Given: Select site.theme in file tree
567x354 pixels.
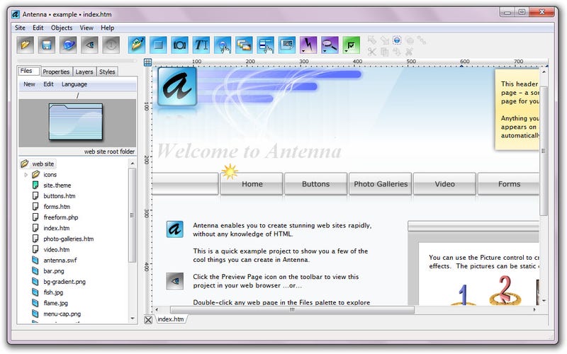Looking at the screenshot, I should (x=52, y=185).
